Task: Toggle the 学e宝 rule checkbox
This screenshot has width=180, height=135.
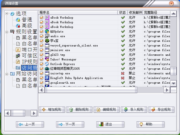Action: [42, 41]
